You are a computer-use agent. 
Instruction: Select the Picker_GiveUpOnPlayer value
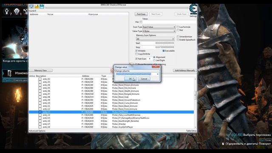(122, 127)
